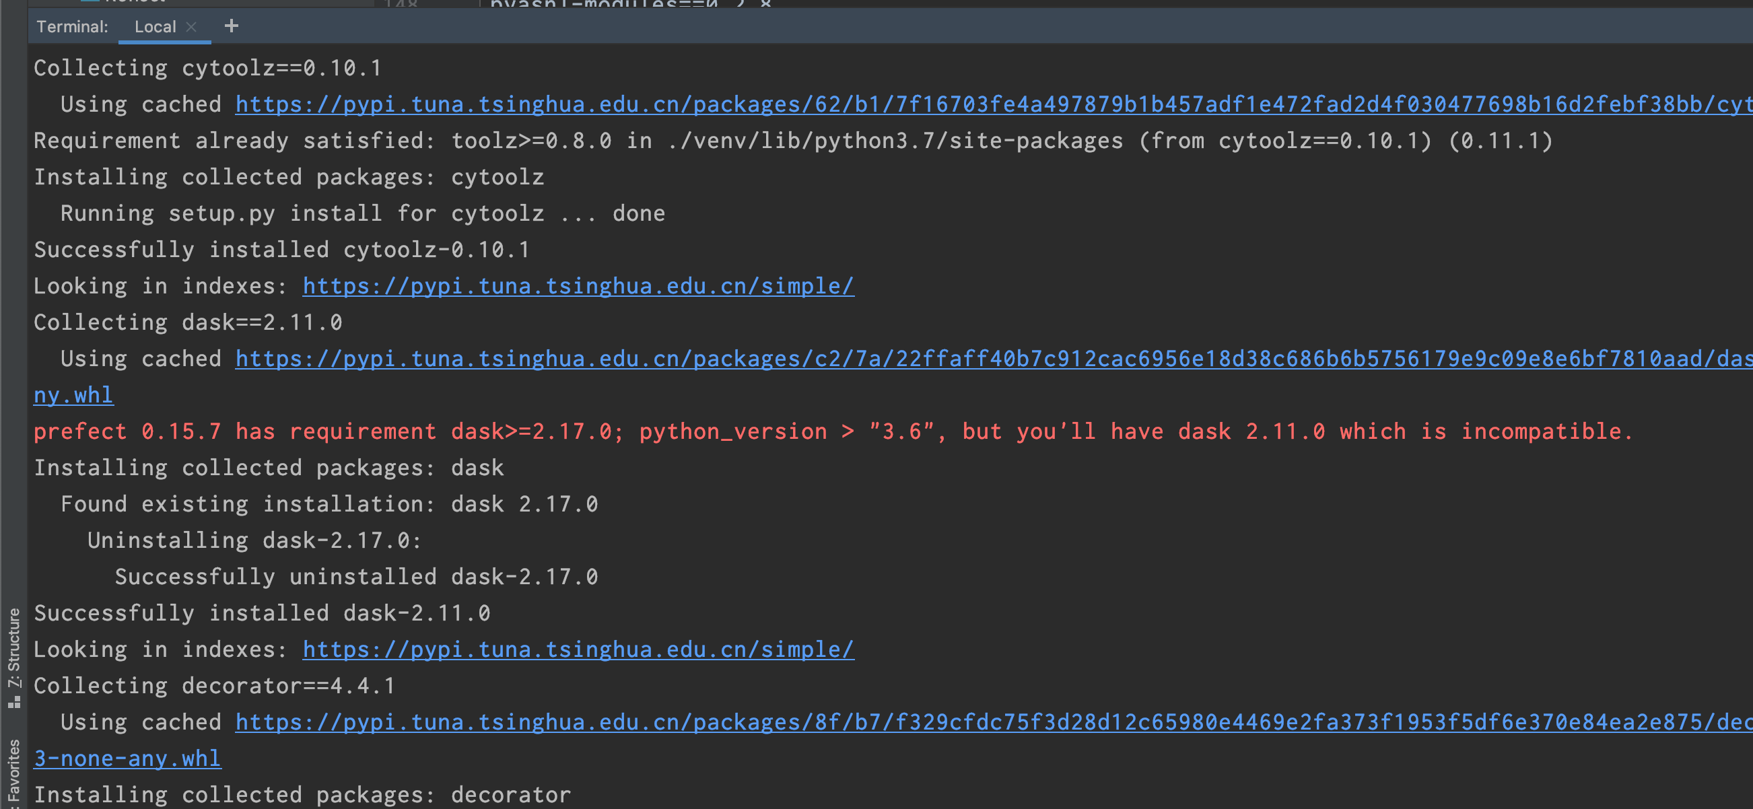Open the 3-none-any.whl decorator link

pos(127,757)
